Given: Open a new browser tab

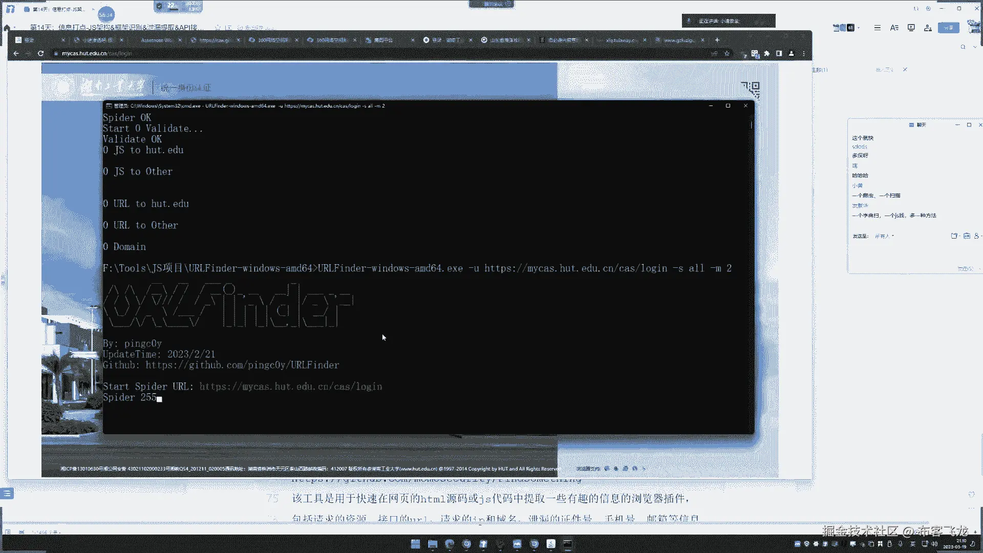Looking at the screenshot, I should (717, 40).
